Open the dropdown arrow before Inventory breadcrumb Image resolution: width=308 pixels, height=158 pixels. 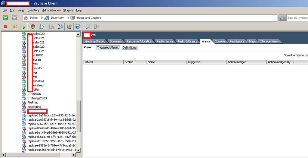(x=42, y=18)
